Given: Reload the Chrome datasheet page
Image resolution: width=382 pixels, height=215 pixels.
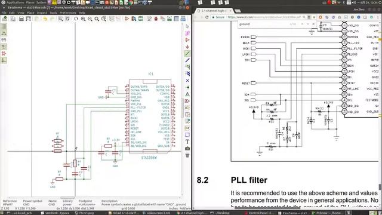Looking at the screenshot, I should 207,17.
